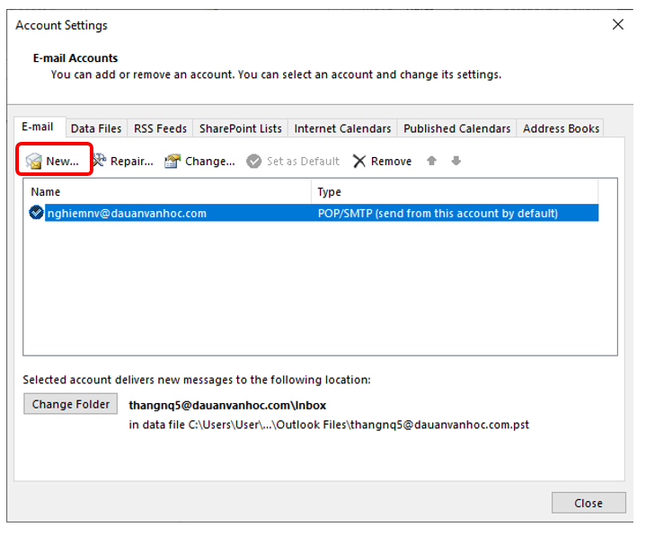Open the Published Calendars tab
Image resolution: width=646 pixels, height=536 pixels.
[456, 128]
